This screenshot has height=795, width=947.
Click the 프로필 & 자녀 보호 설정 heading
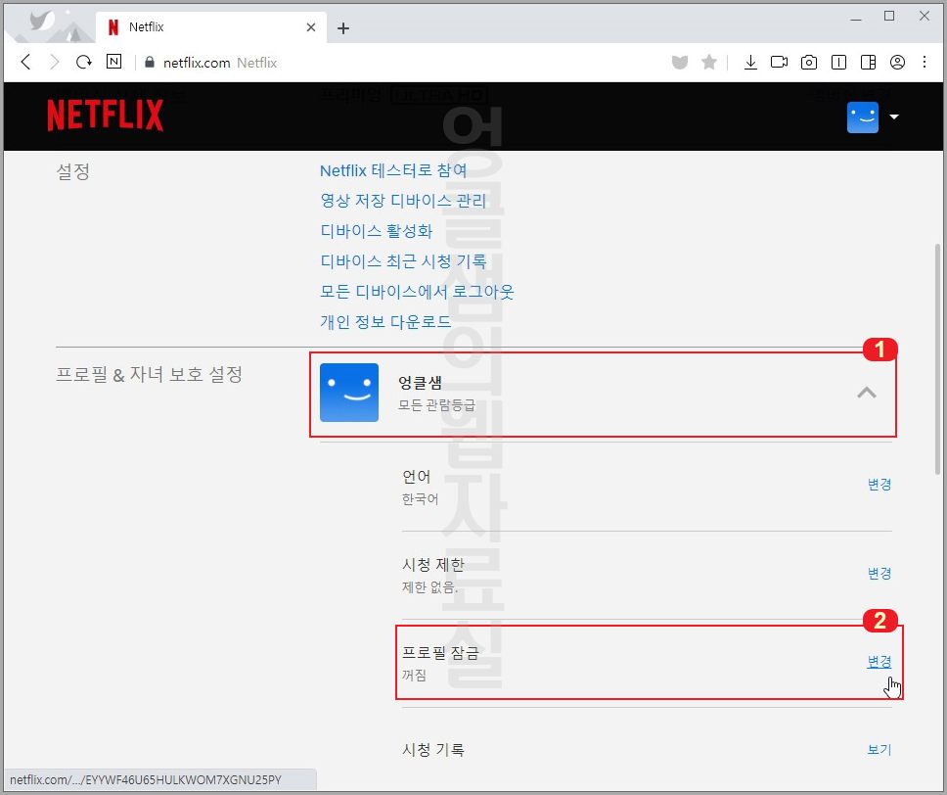(149, 374)
